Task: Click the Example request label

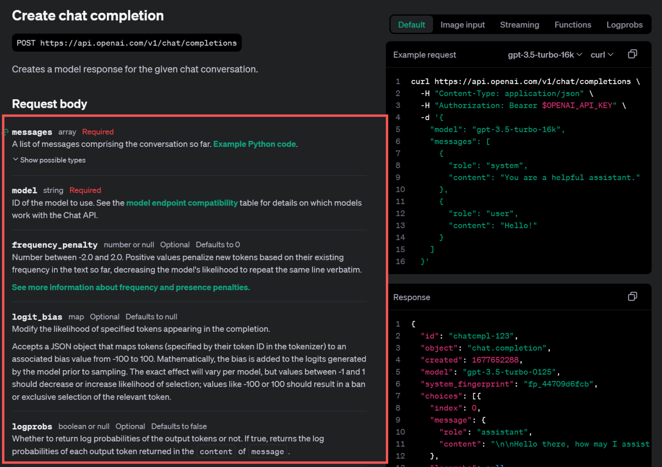Action: [425, 55]
